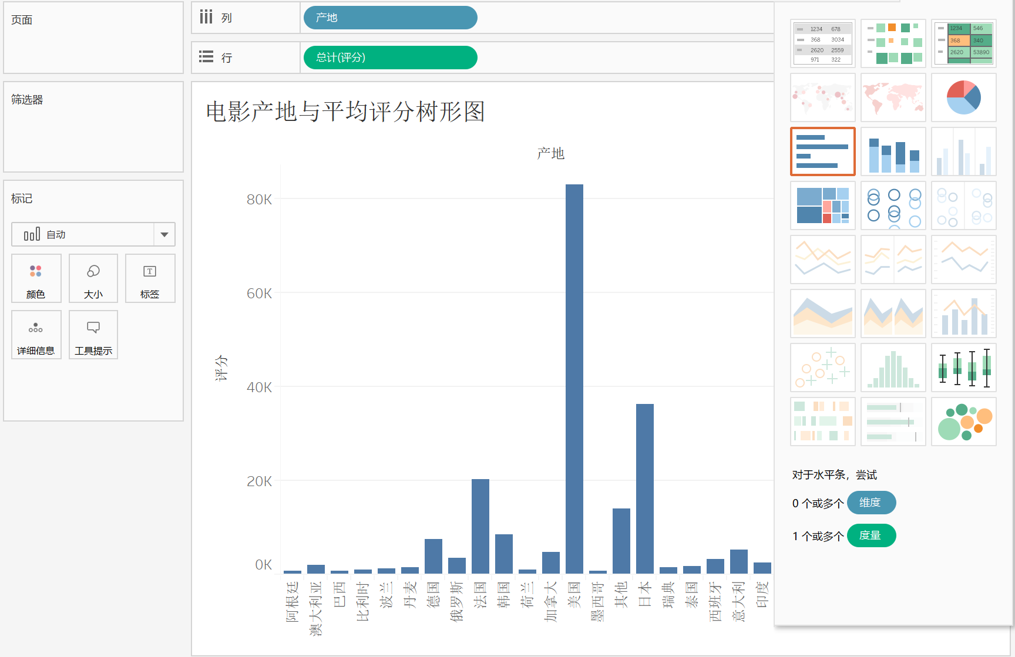Click the 80K axis tick label
The image size is (1015, 657).
[x=259, y=200]
